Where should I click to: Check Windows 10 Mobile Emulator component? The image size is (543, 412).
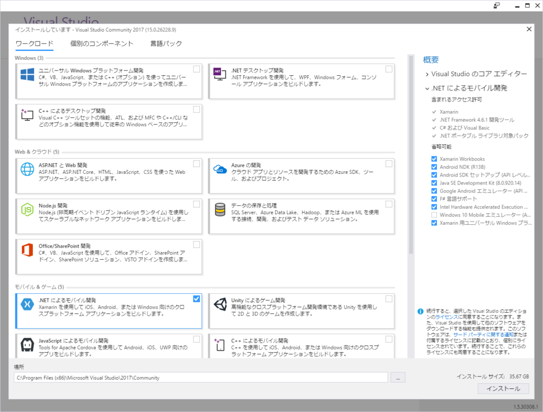(434, 215)
